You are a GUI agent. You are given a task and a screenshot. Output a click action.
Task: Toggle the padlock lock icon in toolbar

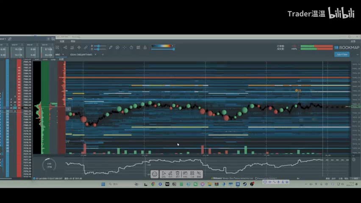(145, 47)
